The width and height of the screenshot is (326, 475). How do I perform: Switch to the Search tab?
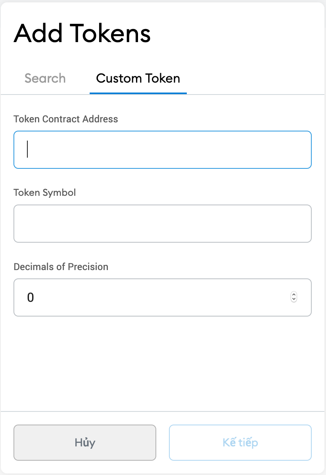[45, 79]
